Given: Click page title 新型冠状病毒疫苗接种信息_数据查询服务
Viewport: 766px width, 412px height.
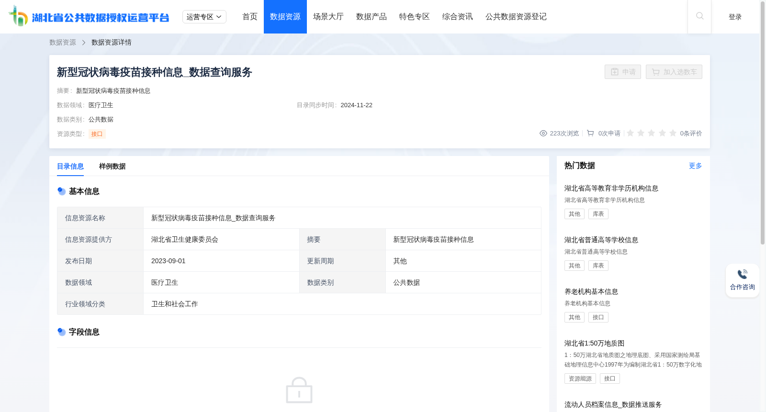Looking at the screenshot, I should click(x=155, y=72).
